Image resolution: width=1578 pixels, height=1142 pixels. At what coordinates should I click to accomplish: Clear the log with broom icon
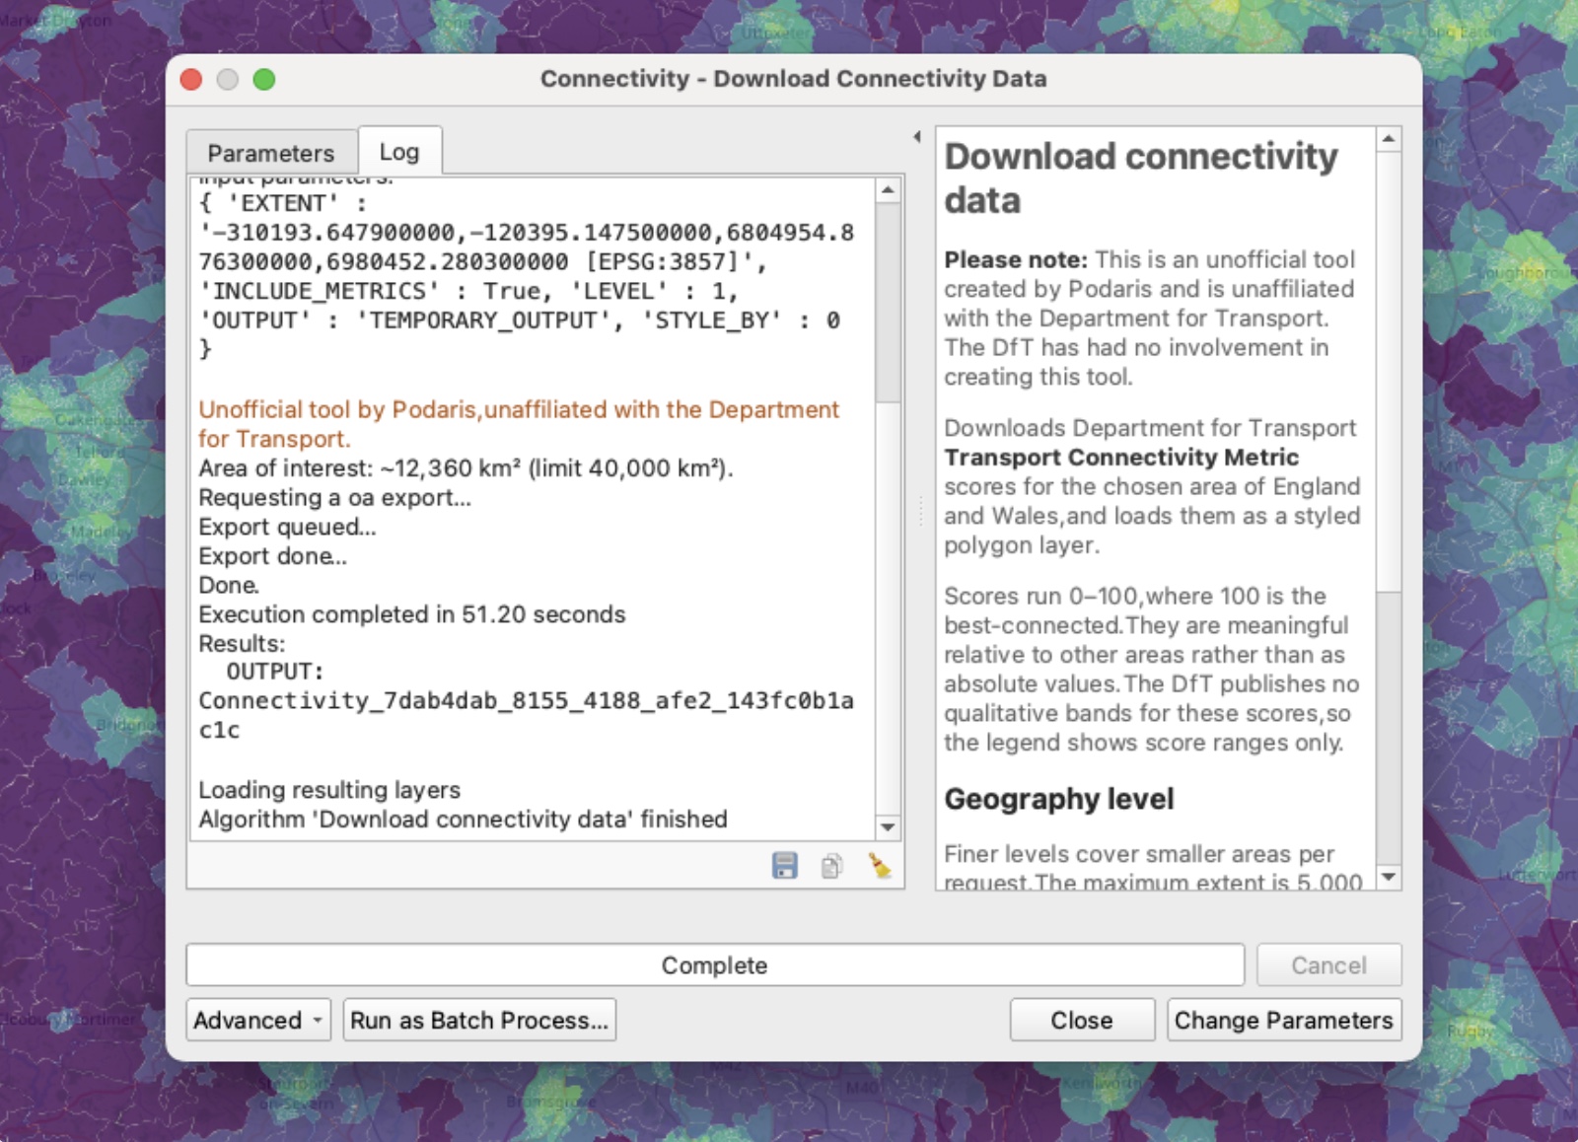click(x=879, y=866)
